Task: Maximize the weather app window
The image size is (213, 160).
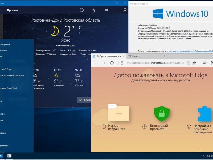Action: (x=117, y=3)
